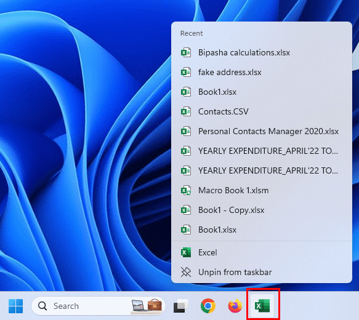Open the Windows Start menu
The width and height of the screenshot is (359, 320).
click(15, 306)
